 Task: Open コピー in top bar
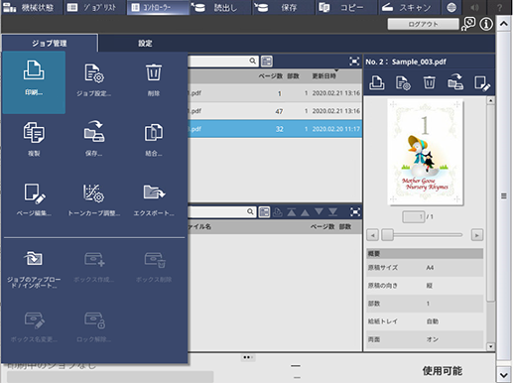point(346,7)
